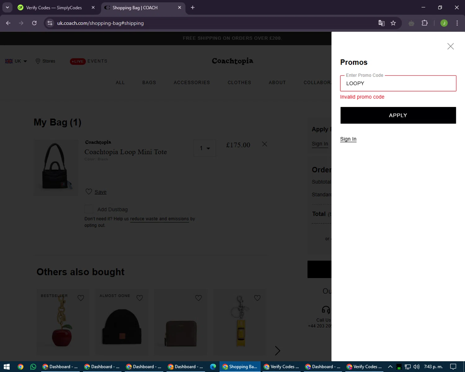Show next items in Others also bought carousel
This screenshot has width=465, height=372.
pyautogui.click(x=277, y=351)
